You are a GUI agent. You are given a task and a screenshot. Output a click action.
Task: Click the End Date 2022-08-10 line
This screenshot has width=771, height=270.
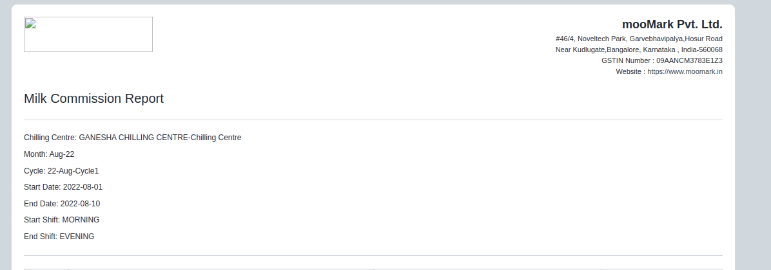pos(62,204)
